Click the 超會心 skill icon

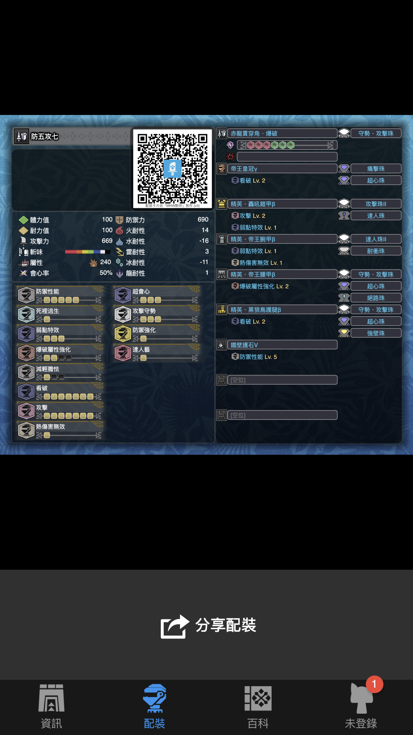123,295
